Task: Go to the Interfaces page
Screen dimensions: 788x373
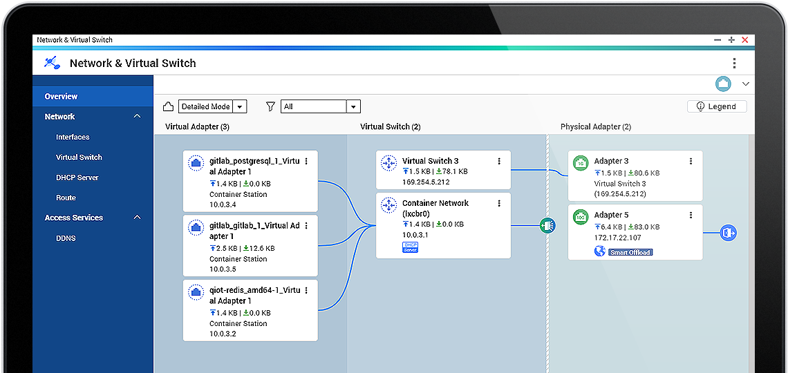Action: pos(73,137)
